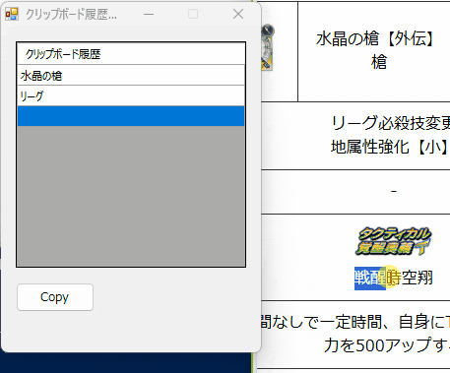The height and width of the screenshot is (373, 450).
Task: Close the クリップボード履歴 window
Action: [x=238, y=14]
